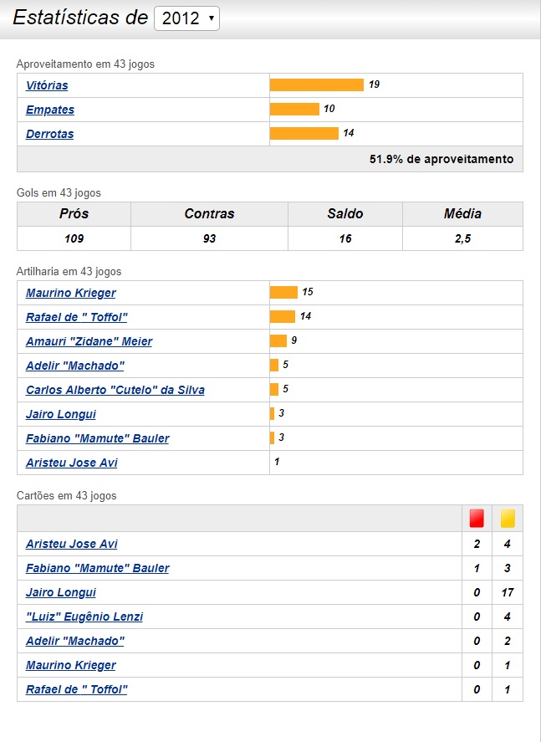Open the Vitórias link
Screen dimensions: 546x742
[x=47, y=85]
